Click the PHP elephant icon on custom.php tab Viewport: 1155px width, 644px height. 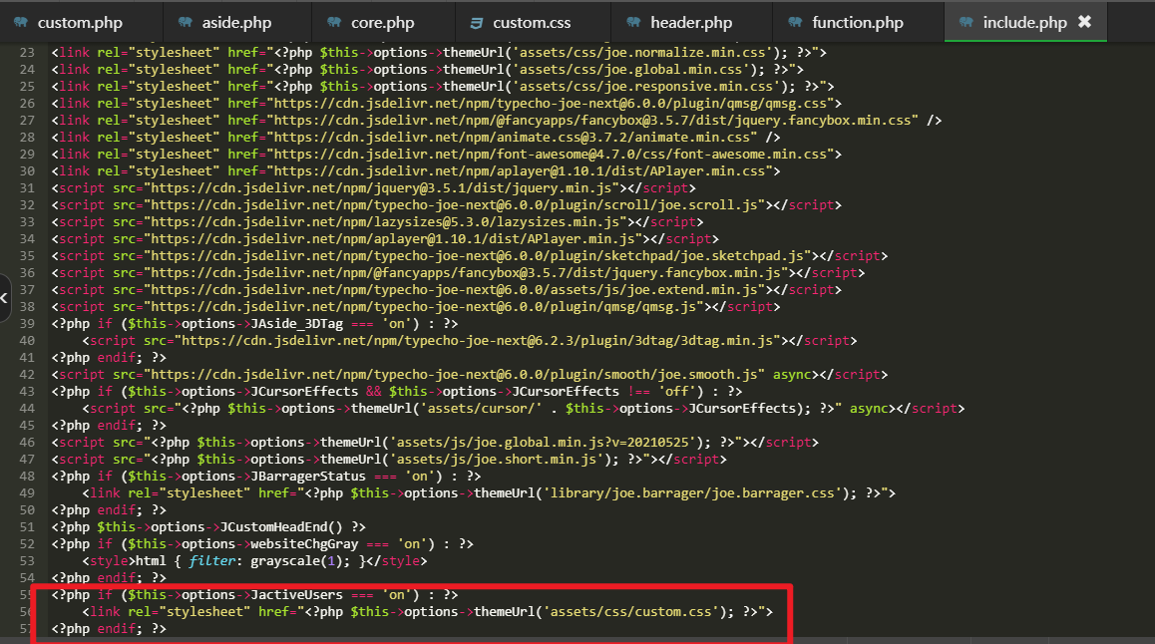(21, 22)
